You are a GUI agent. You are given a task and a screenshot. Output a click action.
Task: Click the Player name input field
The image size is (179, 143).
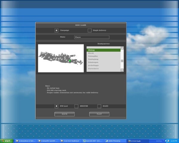pyautogui.click(x=92, y=37)
